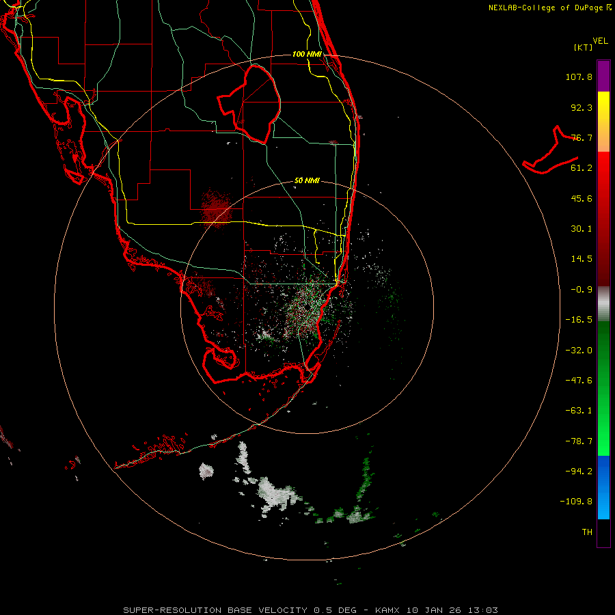Click the 50 NMI range ring label
The width and height of the screenshot is (615, 615).
click(307, 180)
